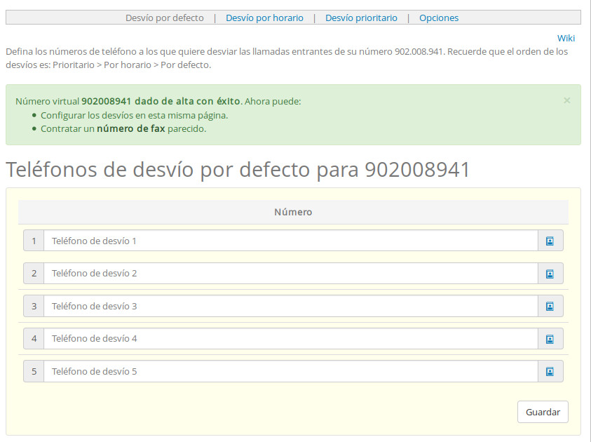The width and height of the screenshot is (591, 442).
Task: Click the Número column header
Action: (293, 211)
